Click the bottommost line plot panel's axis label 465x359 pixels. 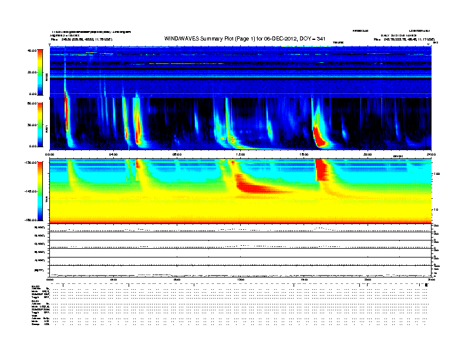39,270
